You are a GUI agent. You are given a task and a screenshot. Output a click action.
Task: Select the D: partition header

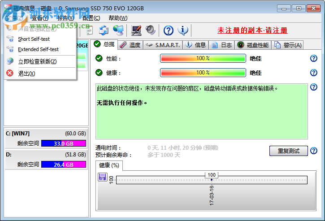click(x=46, y=155)
